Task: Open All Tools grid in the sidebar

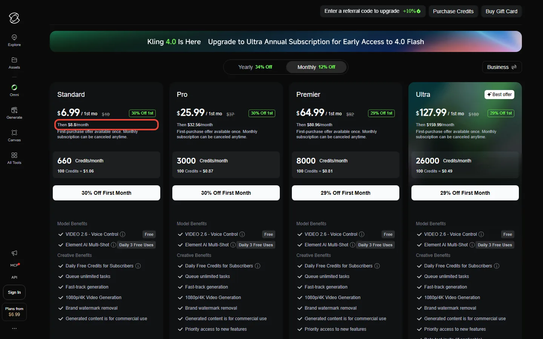Action: [x=14, y=158]
